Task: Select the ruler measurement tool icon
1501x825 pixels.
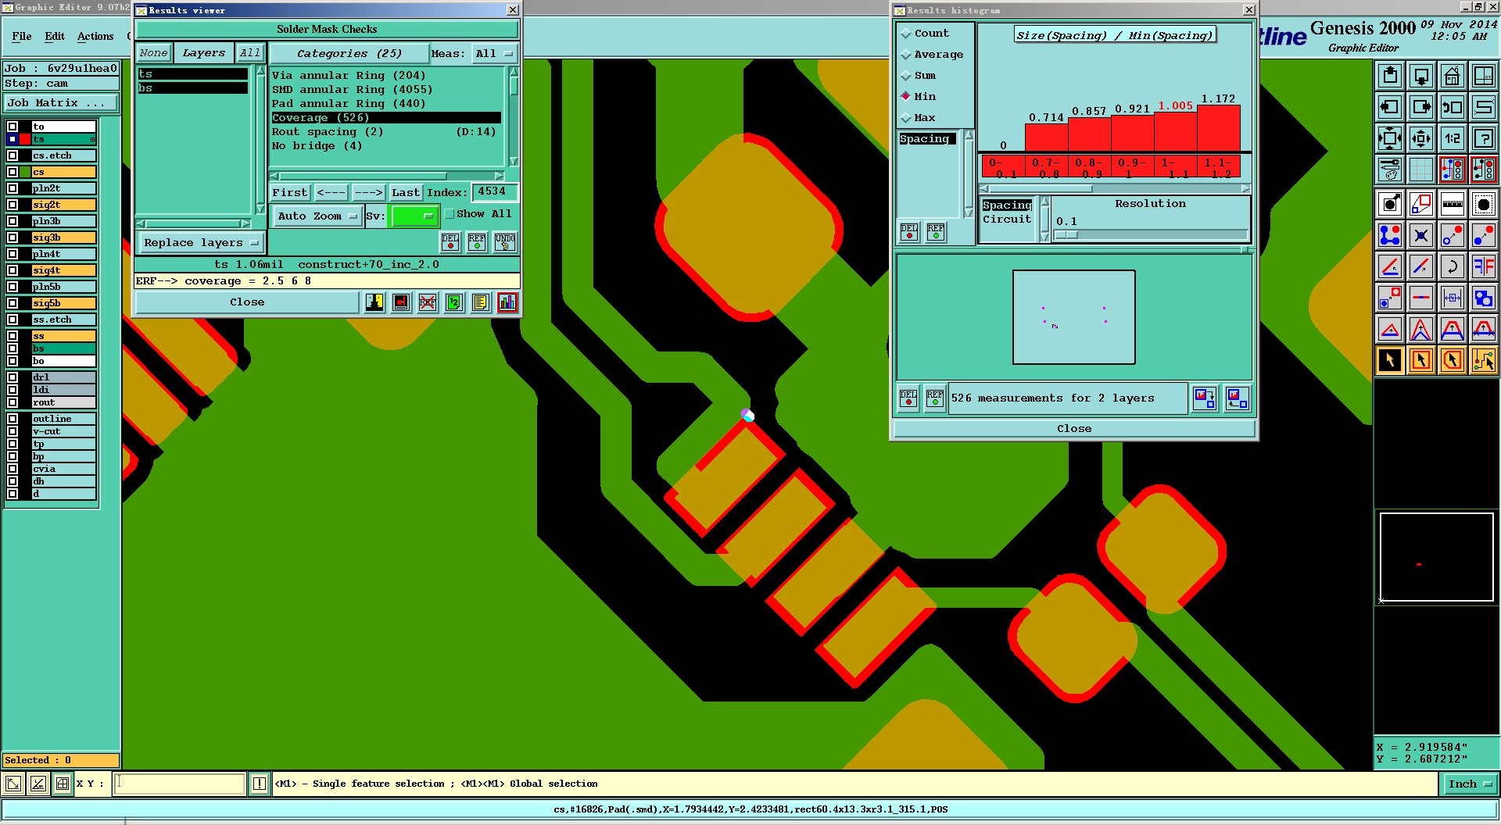Action: tap(1452, 205)
